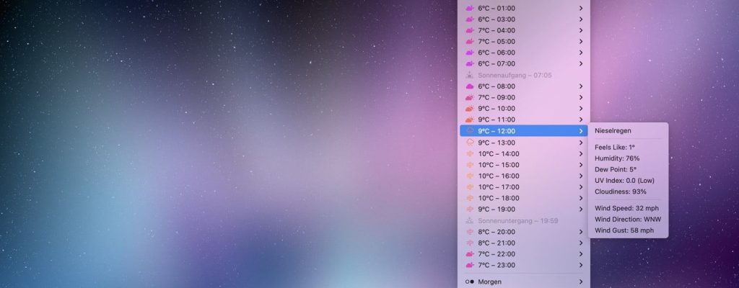This screenshot has width=739, height=288.
Task: Expand the chevron for 03:00 forecast
Action: [x=581, y=19]
